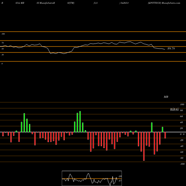Image resolution: width=186 pixels, height=186 pixels.
Task: Open the mini oscillator chart thumbnail
Action: (92, 178)
